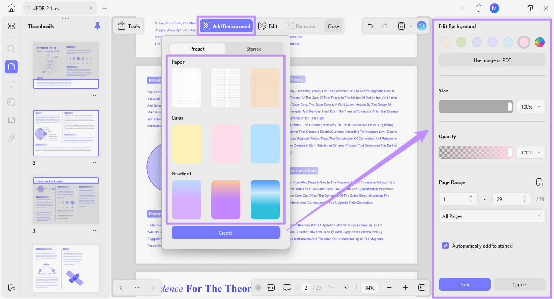Click the Remove background option
This screenshot has height=299, width=554.
point(301,26)
